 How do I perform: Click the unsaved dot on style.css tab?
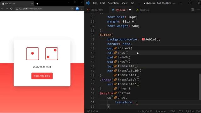click(130, 10)
